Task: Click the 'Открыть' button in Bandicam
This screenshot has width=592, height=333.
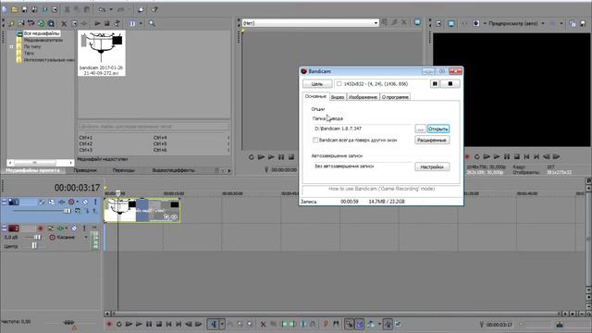Action: (438, 129)
